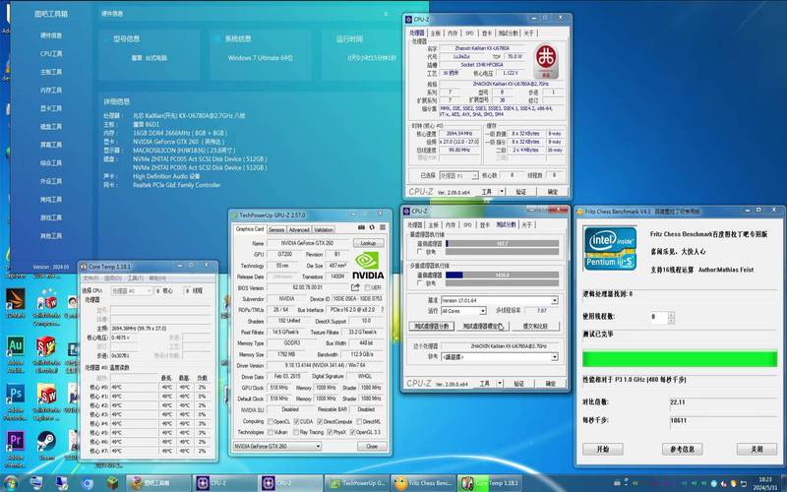787x492 pixels.
Task: Expand the 工具 arrow in the CPU-Z benchmark window
Action: point(500,384)
